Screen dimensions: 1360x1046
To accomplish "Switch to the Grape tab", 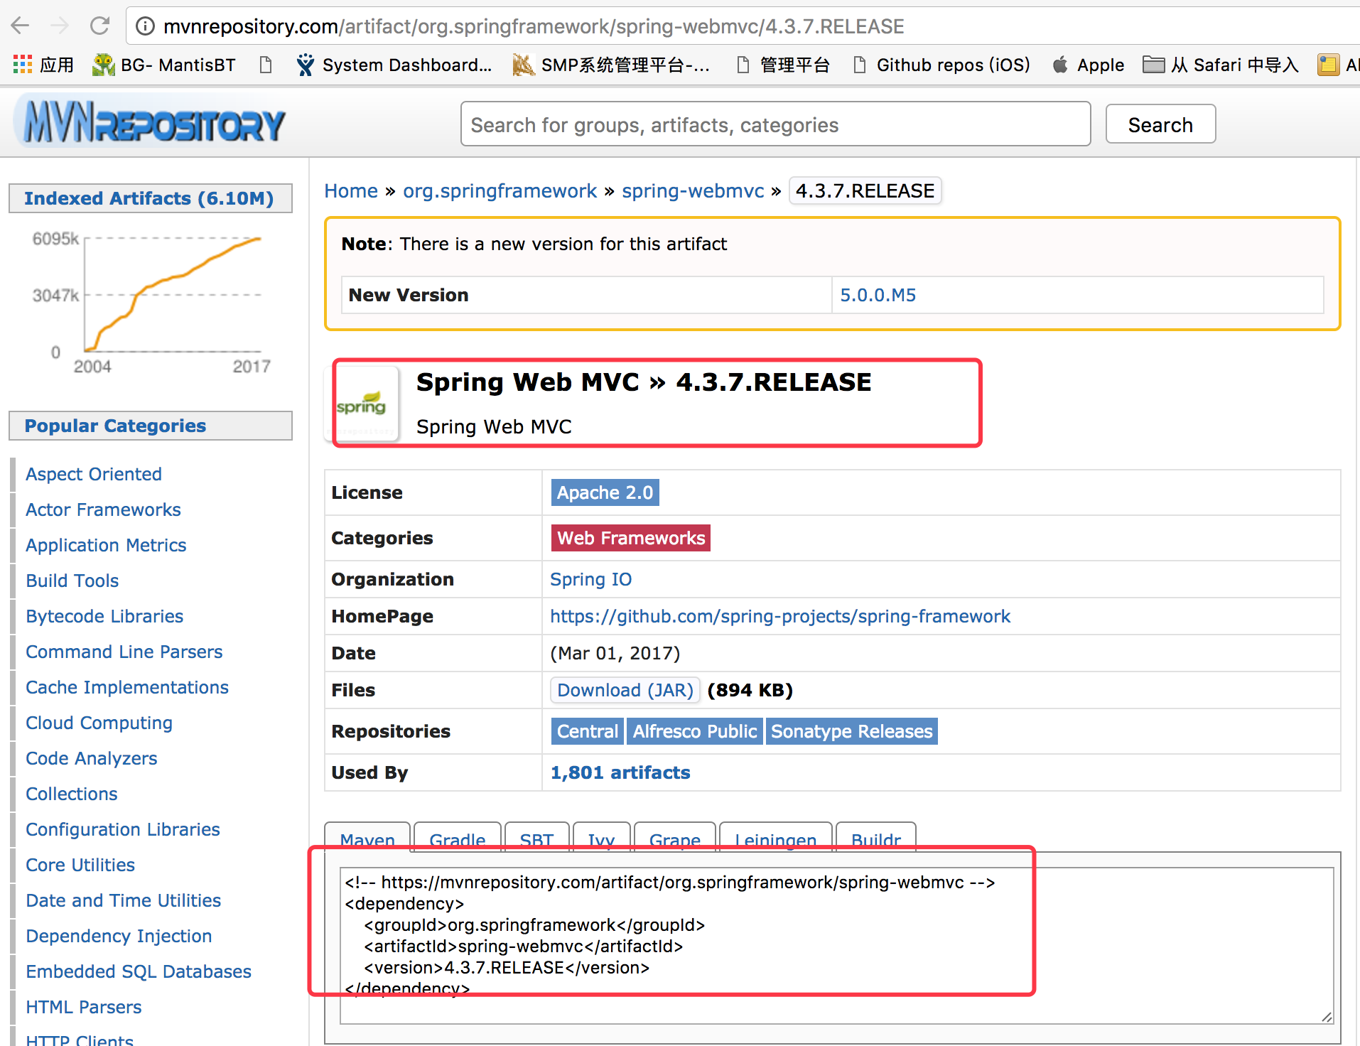I will point(675,839).
